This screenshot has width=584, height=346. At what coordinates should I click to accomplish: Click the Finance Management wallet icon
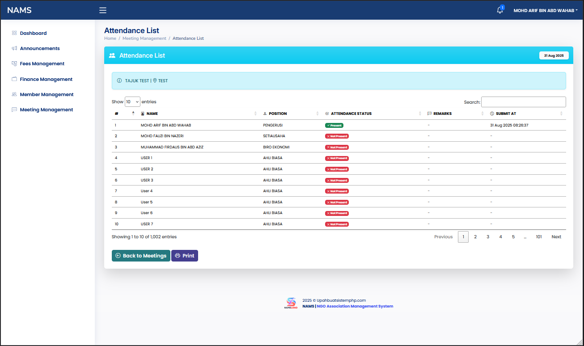click(x=14, y=79)
